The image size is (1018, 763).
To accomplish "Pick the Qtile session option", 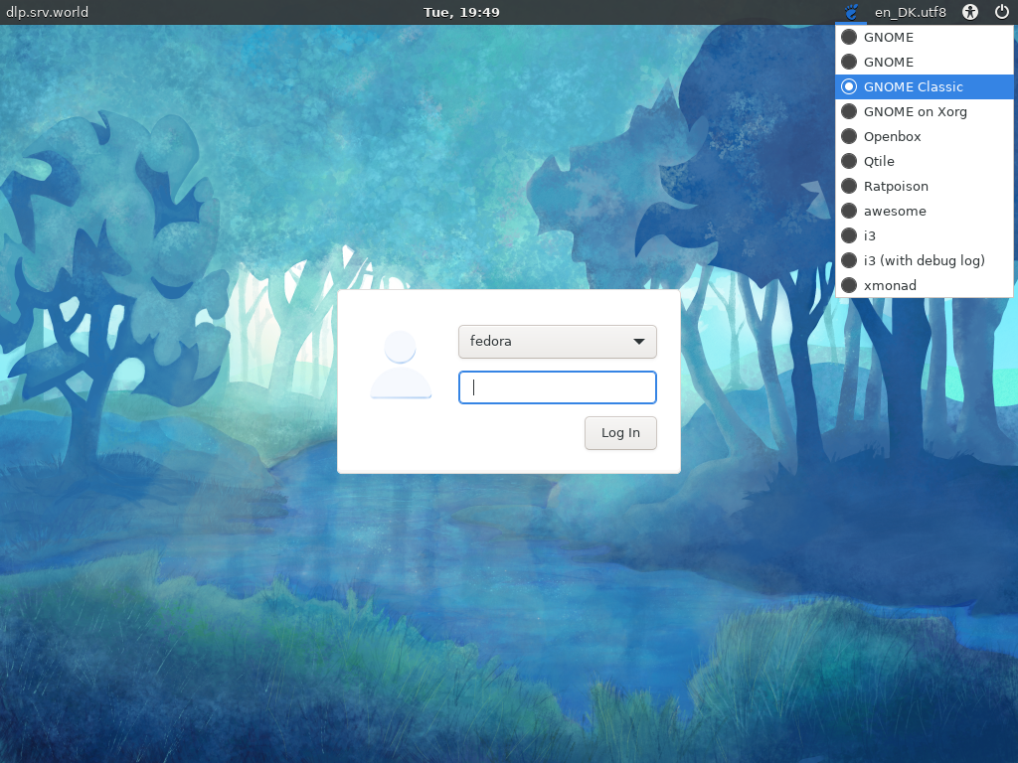I will coord(880,161).
